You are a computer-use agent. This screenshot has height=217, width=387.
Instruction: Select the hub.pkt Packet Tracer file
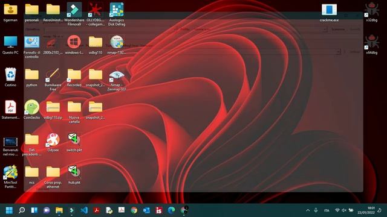tap(74, 172)
